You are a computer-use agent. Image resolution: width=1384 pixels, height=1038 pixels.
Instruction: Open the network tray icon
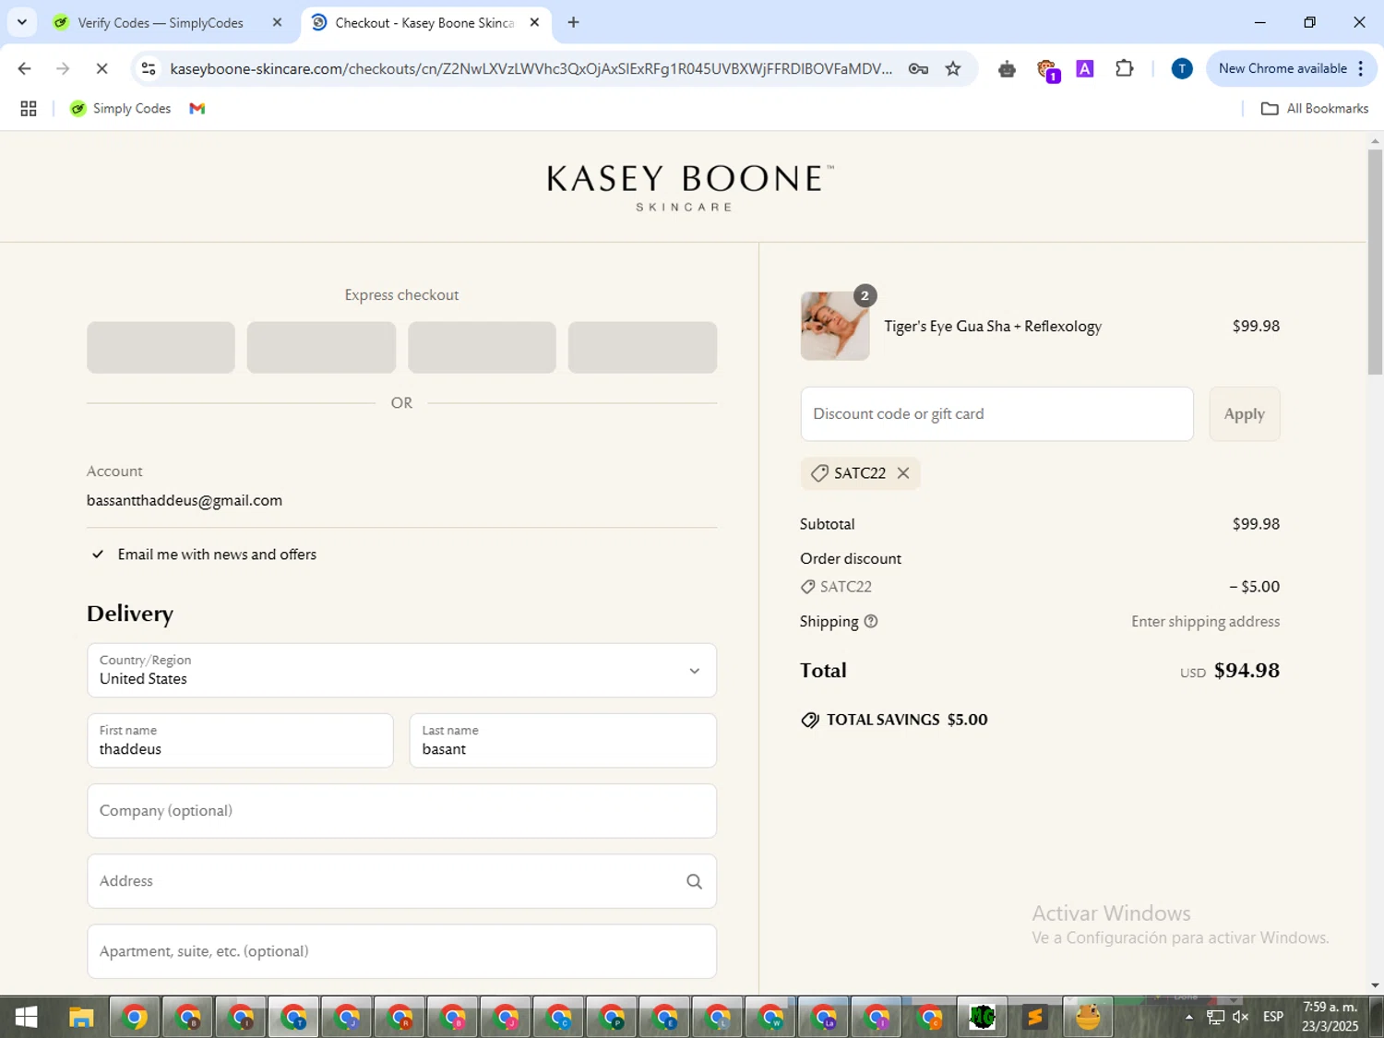(1215, 1017)
